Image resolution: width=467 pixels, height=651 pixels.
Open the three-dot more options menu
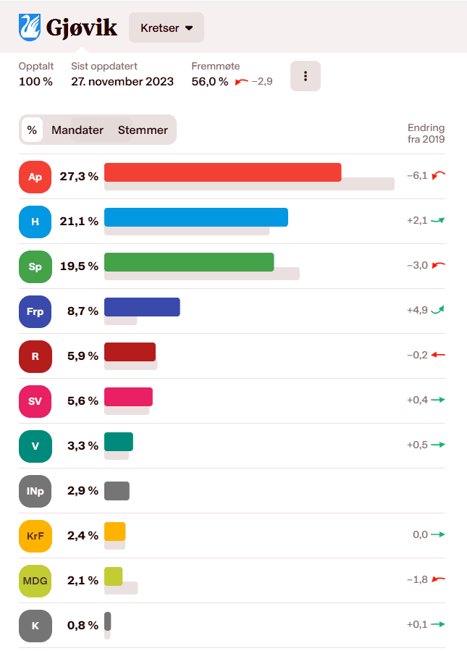[306, 76]
